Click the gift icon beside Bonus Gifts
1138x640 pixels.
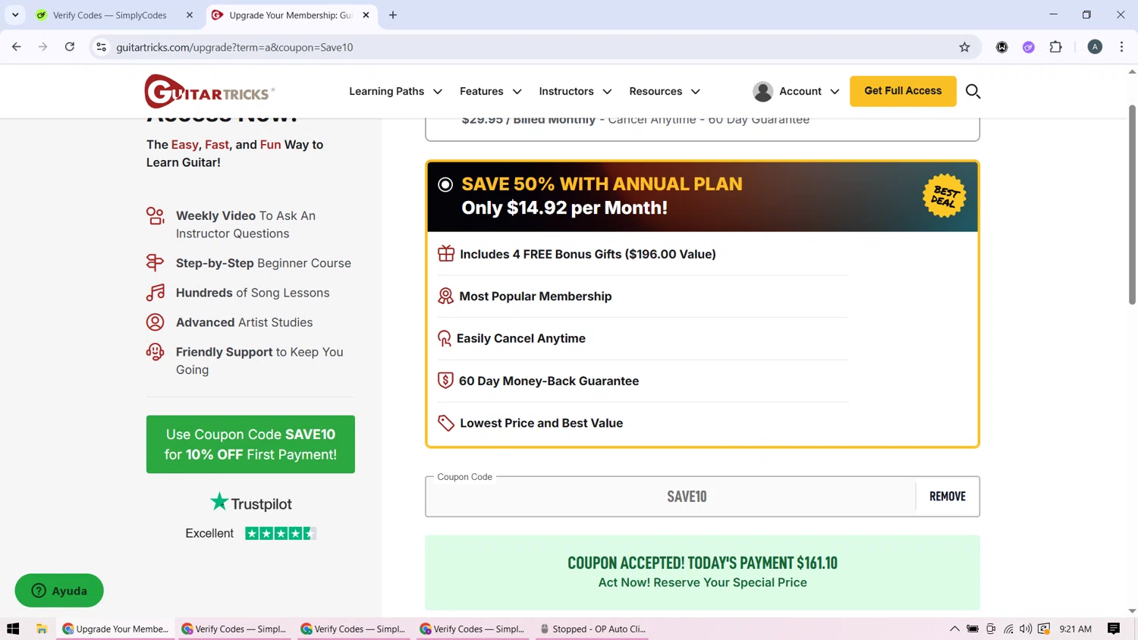point(446,254)
